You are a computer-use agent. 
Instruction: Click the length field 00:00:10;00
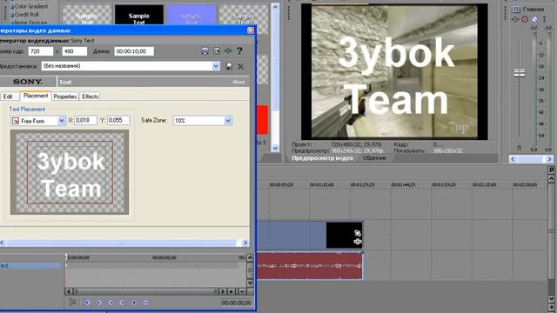tap(134, 51)
